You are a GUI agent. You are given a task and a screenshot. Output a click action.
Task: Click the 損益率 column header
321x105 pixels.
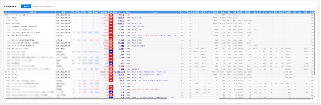[x=97, y=12]
